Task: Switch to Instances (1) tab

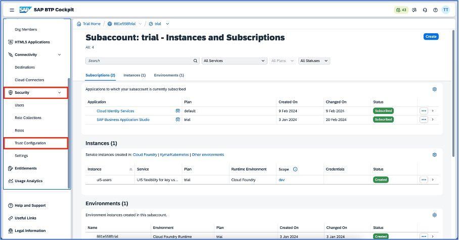Action: 134,75
